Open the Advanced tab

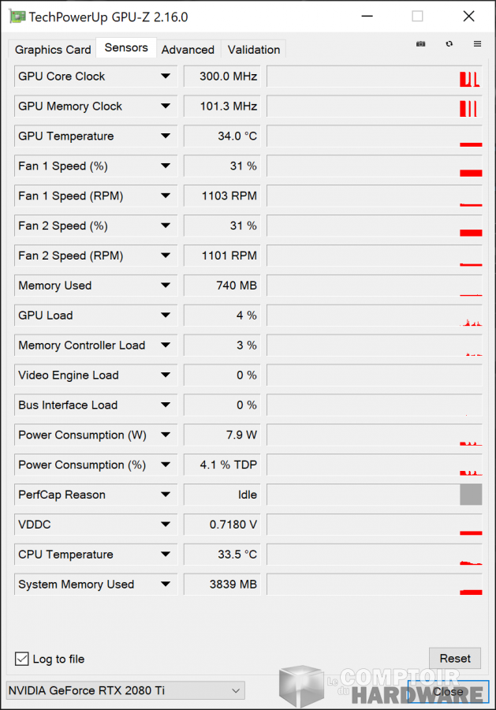pos(188,49)
